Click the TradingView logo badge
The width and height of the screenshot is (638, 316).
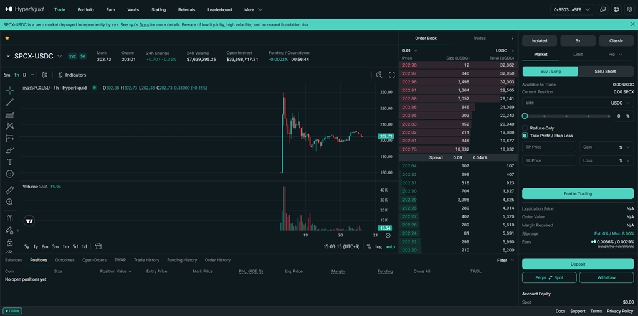pyautogui.click(x=29, y=221)
